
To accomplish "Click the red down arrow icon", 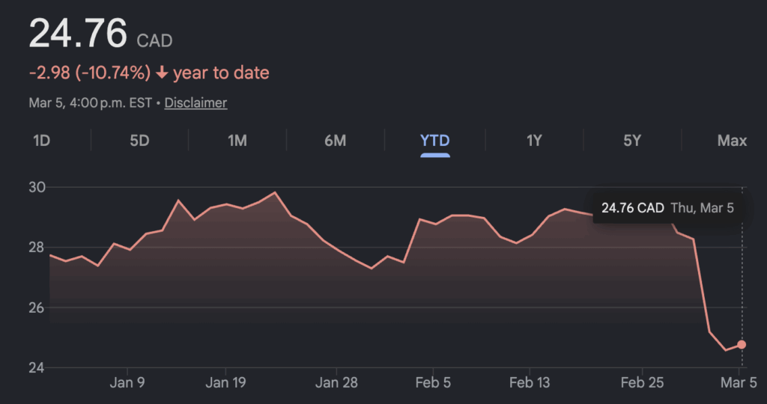I will click(x=162, y=73).
